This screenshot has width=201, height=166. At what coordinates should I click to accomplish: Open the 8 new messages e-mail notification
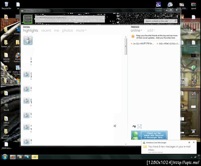tap(169, 148)
